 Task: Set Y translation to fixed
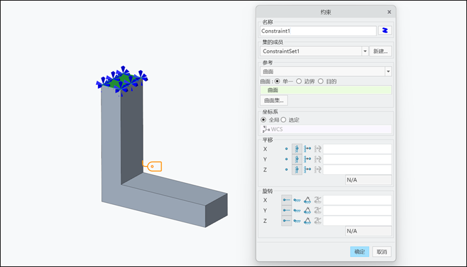pyautogui.click(x=297, y=159)
